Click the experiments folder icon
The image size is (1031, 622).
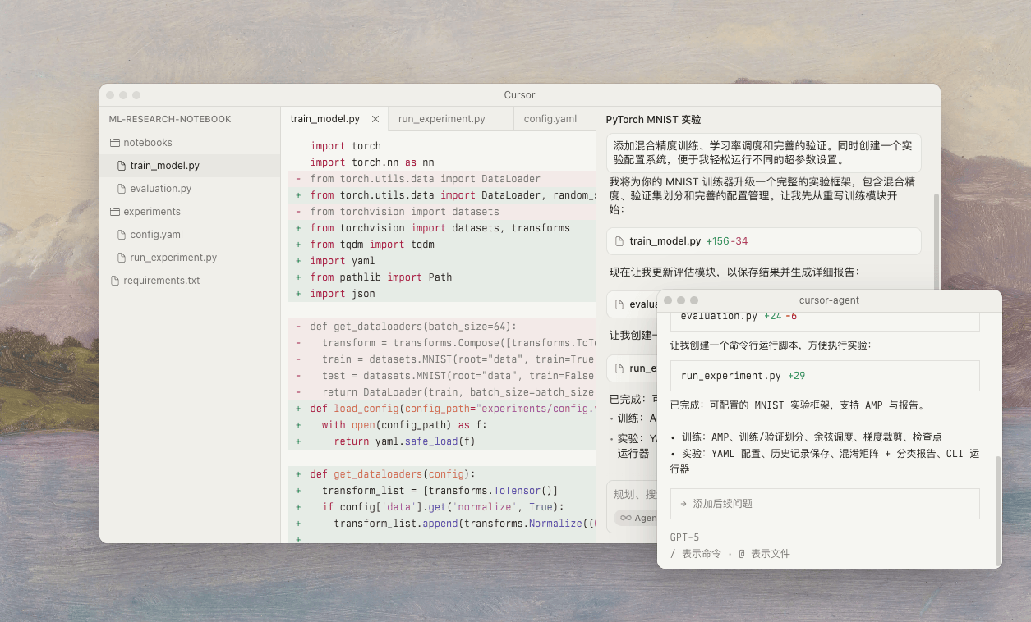(x=115, y=212)
